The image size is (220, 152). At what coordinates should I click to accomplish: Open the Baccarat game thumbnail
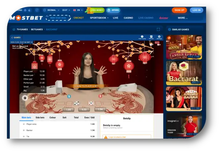(x=184, y=73)
